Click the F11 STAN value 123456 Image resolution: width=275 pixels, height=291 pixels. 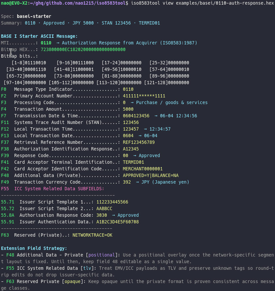tap(131, 123)
